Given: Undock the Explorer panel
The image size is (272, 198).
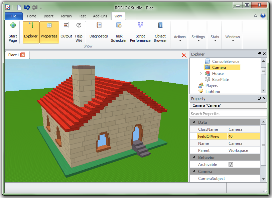Looking at the screenshot, I should 259,54.
